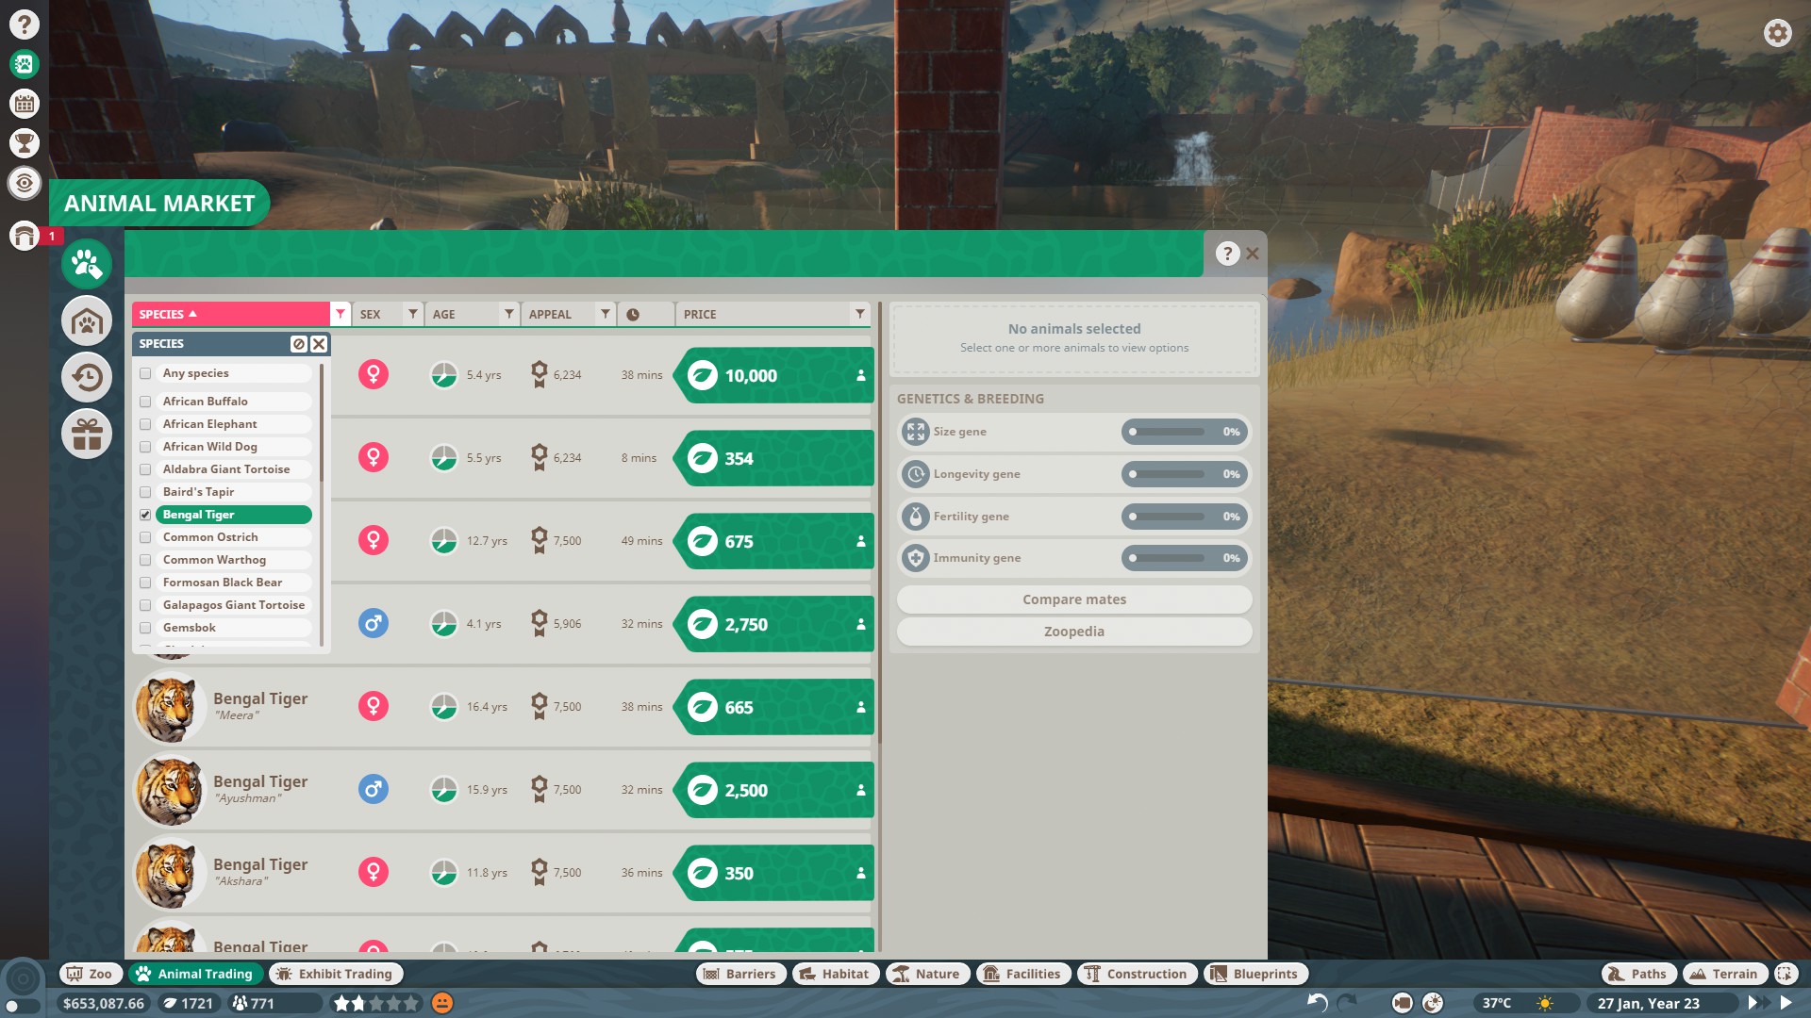Check the African Elephant species checkbox
Viewport: 1811px width, 1018px height.
[145, 424]
